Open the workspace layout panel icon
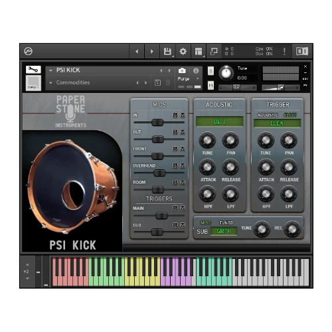The height and width of the screenshot is (332, 332). 199,51
